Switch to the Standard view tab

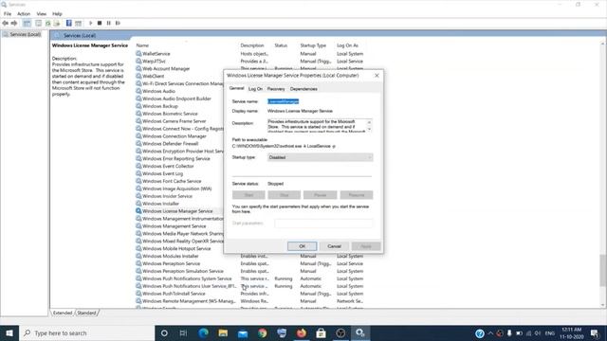pos(86,313)
